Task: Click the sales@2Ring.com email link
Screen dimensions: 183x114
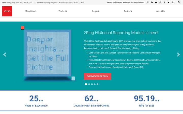Action: [x=12, y=3]
